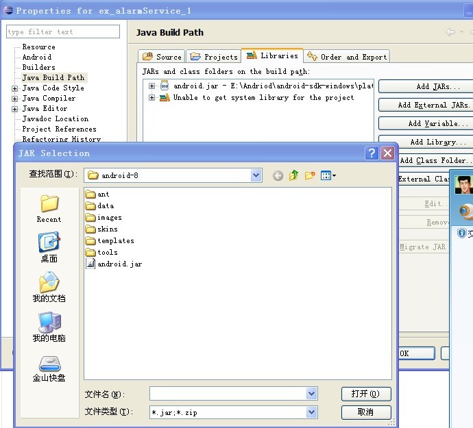Select the ant folder
Viewport: 473px width, 428px height.
click(97, 194)
